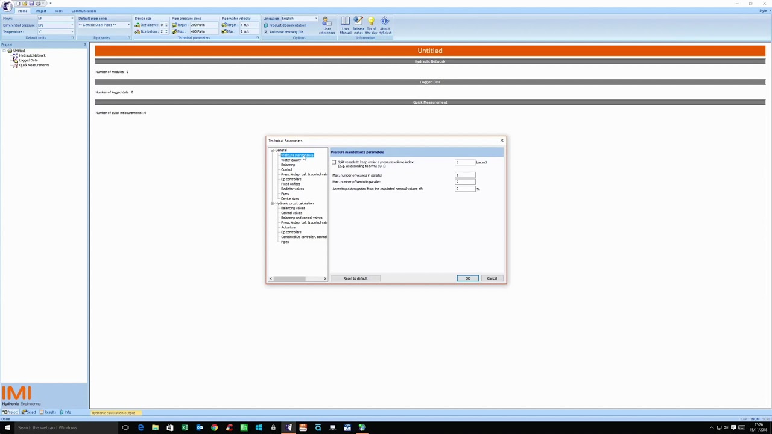Click Cancel in Technical Parameters dialog
Screen dimensions: 772x434
(492, 278)
